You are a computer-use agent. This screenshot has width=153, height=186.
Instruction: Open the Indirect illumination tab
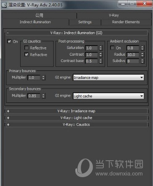[x=35, y=22]
